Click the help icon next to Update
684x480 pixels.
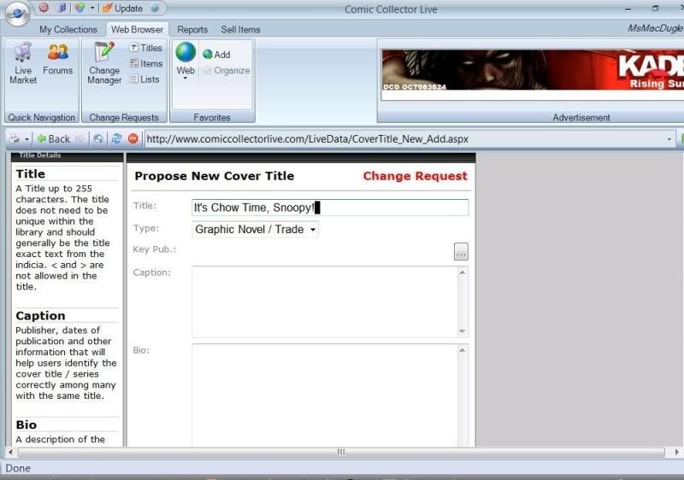coord(155,8)
